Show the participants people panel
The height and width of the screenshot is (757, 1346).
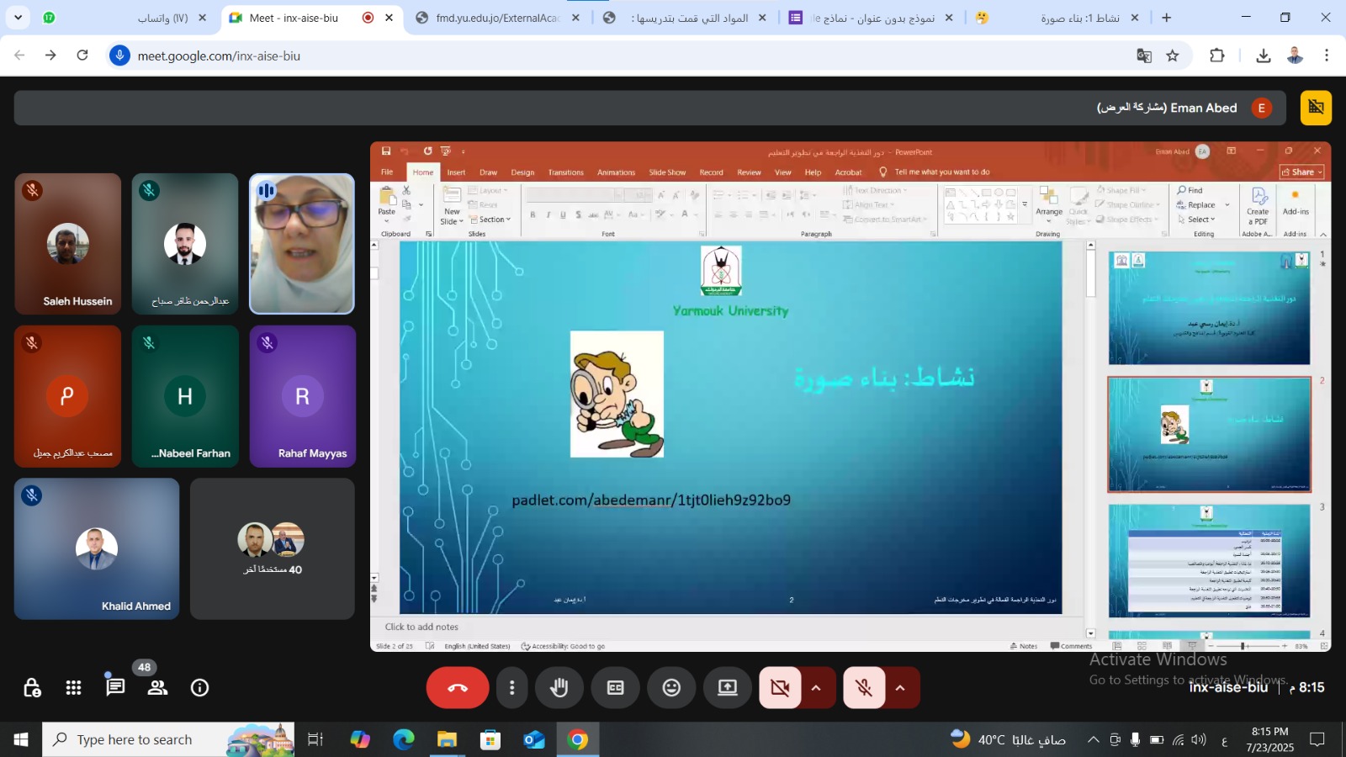[157, 688]
